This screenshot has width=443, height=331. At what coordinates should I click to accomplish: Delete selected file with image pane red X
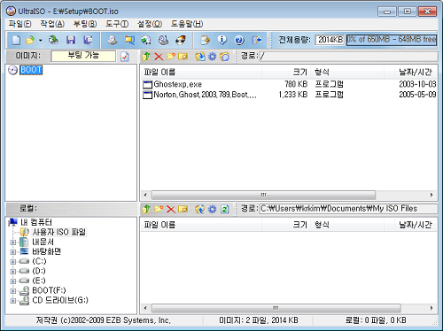[159, 57]
